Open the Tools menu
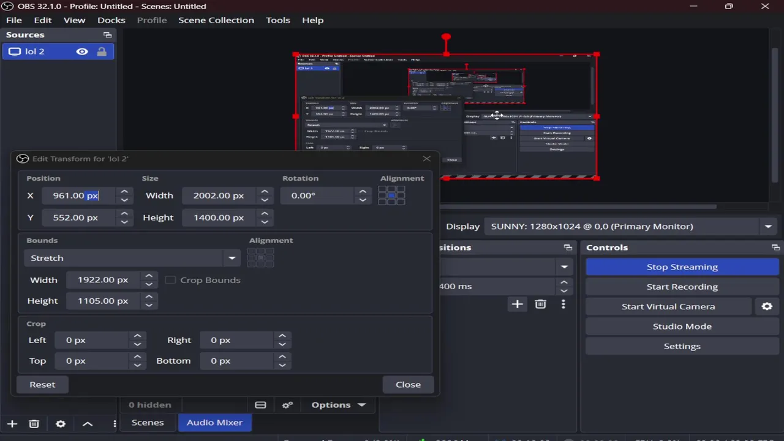The height and width of the screenshot is (441, 784). (x=278, y=20)
